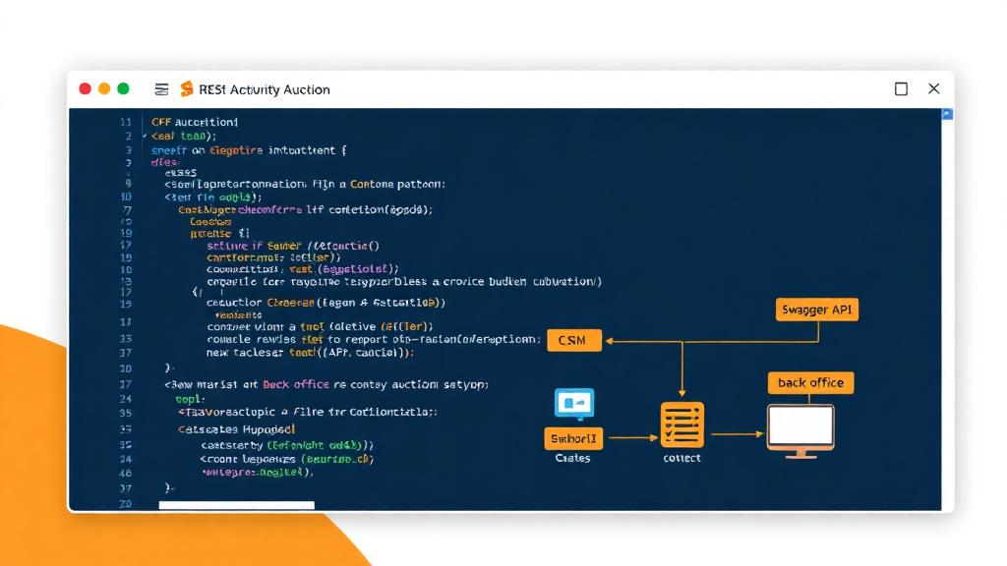Click the small blue icon atop scrollbar

click(947, 114)
